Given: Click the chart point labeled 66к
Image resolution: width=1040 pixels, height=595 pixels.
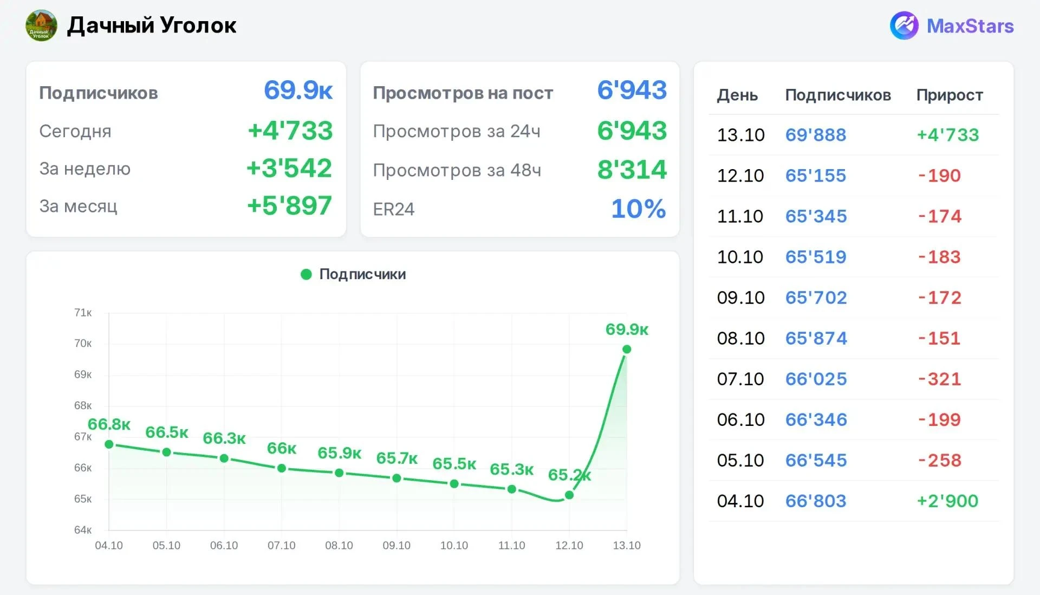Looking at the screenshot, I should 282,468.
